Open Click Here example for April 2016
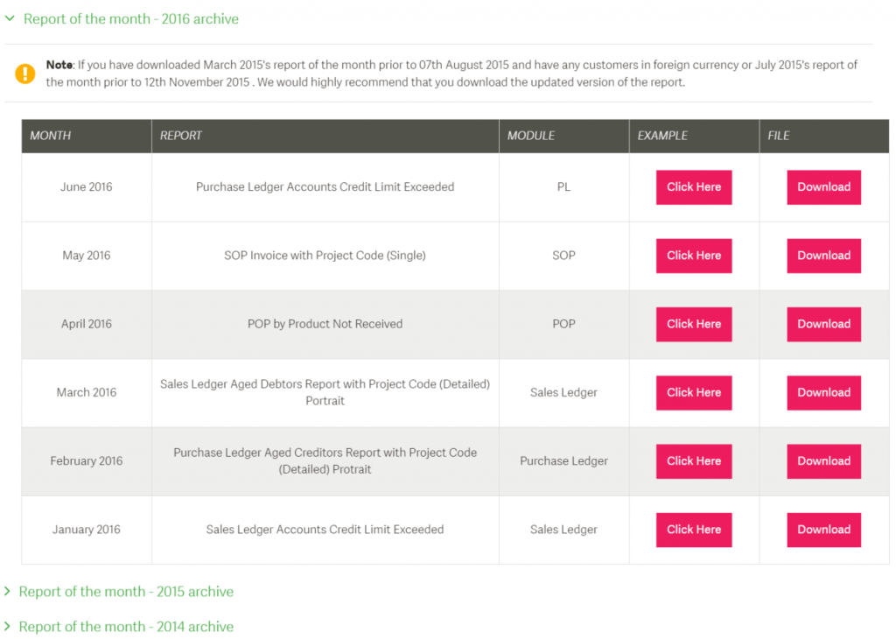The width and height of the screenshot is (896, 639). pos(694,324)
